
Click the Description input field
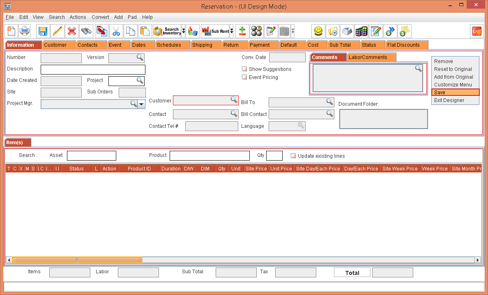click(x=93, y=70)
